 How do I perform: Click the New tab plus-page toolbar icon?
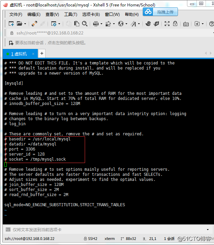197,24
